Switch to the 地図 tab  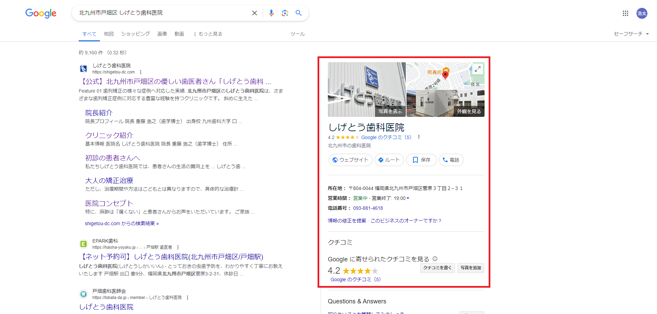tap(108, 33)
